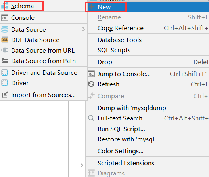Expand the chevron left of Scripted Extensions
The width and height of the screenshot is (209, 177).
(x=82, y=165)
